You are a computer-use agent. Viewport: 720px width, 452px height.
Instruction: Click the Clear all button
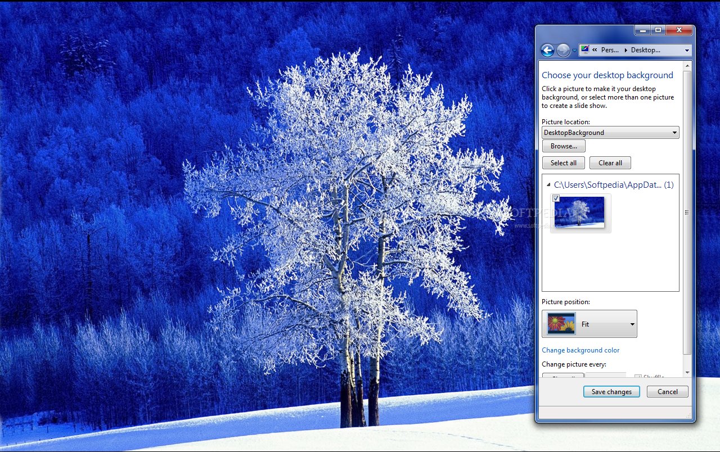610,163
